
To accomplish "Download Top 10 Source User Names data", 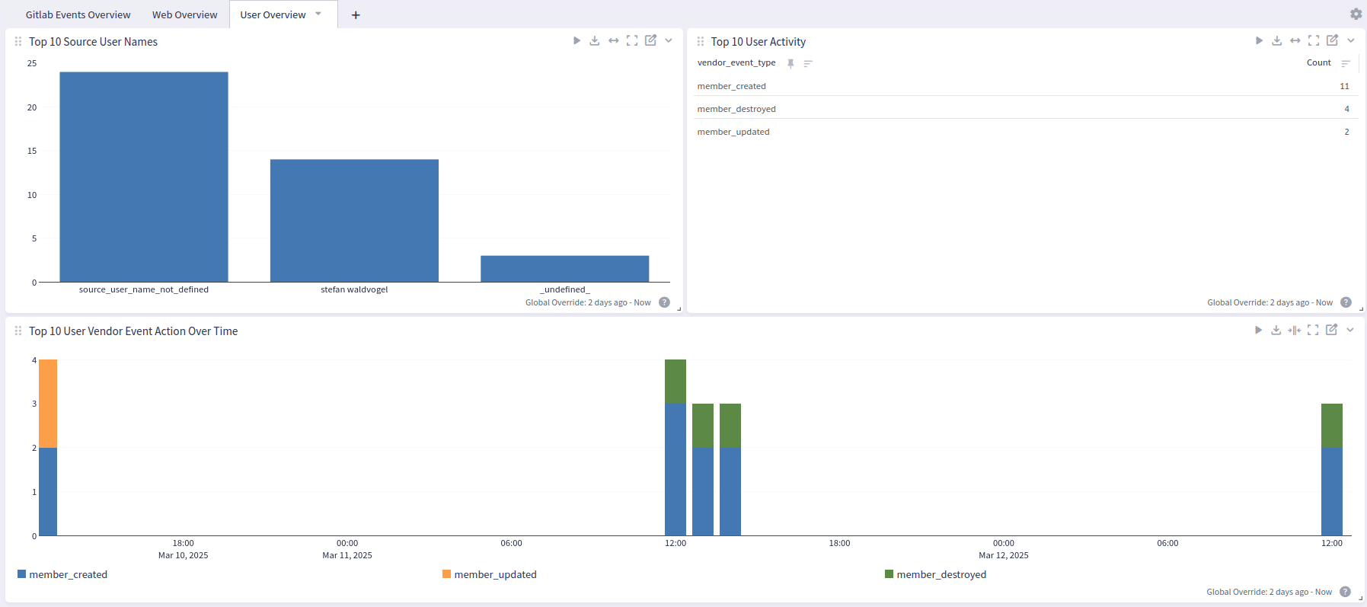I will tap(595, 41).
